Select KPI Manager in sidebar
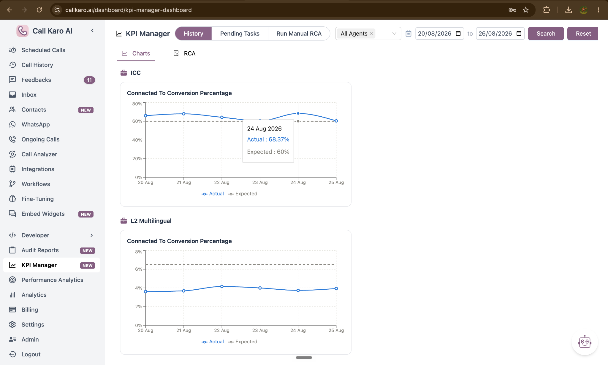The width and height of the screenshot is (608, 365). (52, 265)
